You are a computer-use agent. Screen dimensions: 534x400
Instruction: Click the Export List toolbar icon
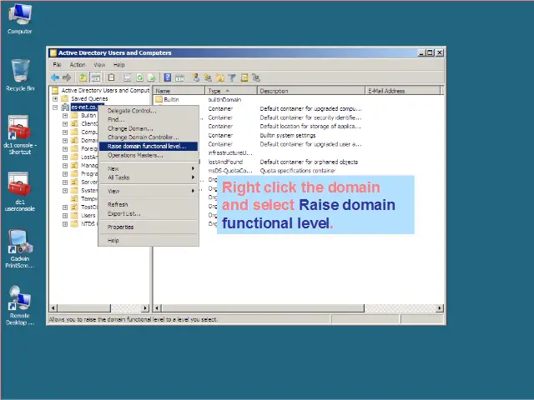coord(151,77)
